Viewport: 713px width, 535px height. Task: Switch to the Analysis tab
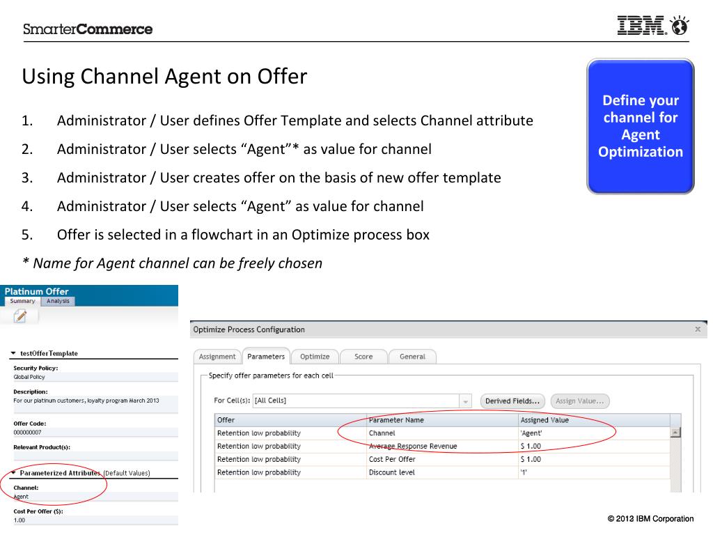pos(58,301)
